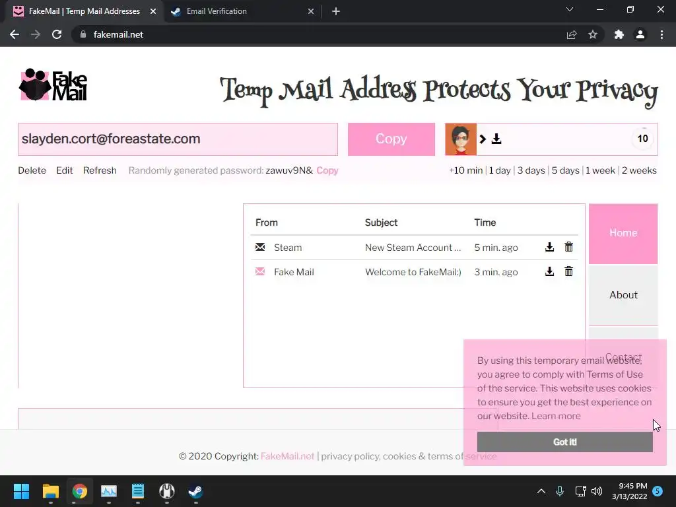Click the address bar showing fakemail.net
Viewport: 676px width, 507px height.
click(x=319, y=34)
